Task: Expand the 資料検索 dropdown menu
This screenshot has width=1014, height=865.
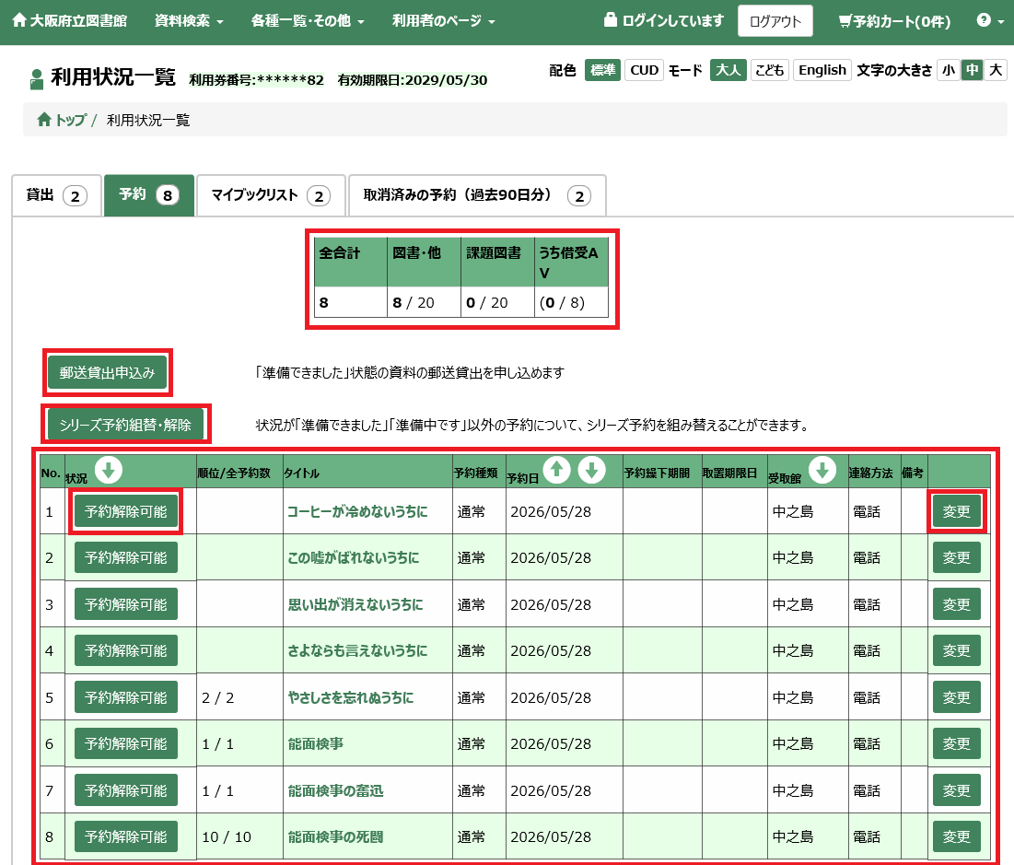Action: (189, 20)
